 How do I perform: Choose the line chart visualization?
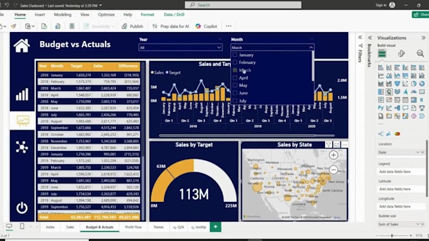[381, 76]
